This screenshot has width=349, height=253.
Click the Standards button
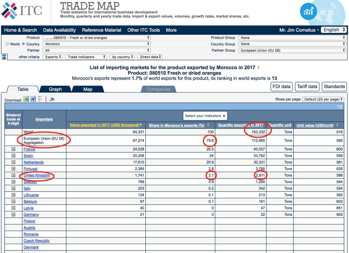334,86
